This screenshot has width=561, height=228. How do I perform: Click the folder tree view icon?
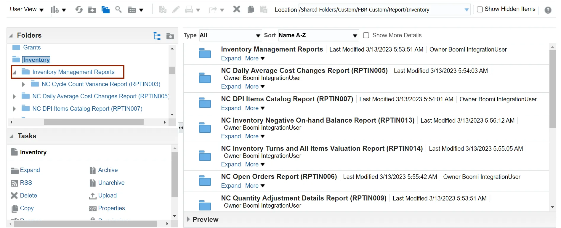tap(157, 36)
